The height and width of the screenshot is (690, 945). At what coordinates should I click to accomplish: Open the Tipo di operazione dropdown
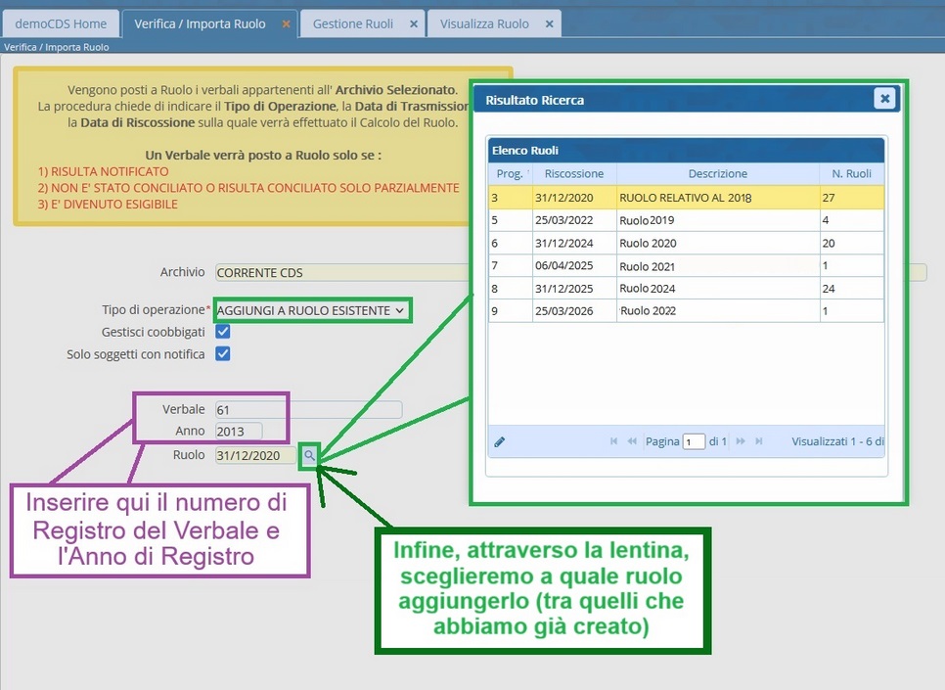(x=311, y=310)
